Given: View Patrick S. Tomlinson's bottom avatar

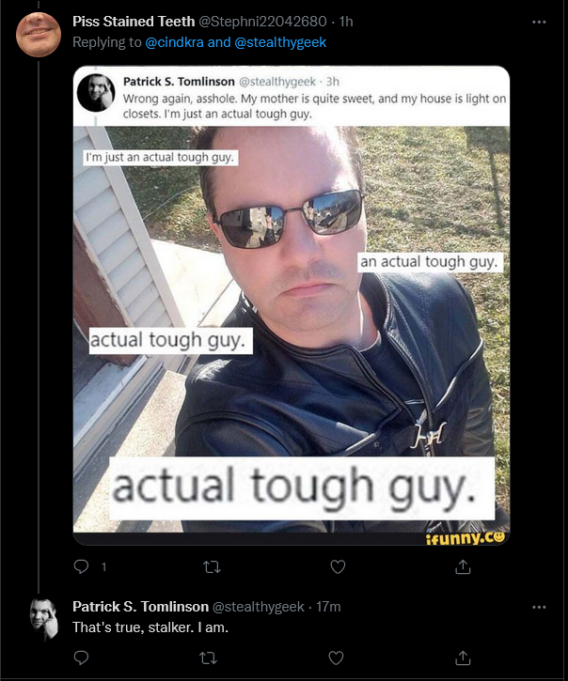Looking at the screenshot, I should click(43, 619).
